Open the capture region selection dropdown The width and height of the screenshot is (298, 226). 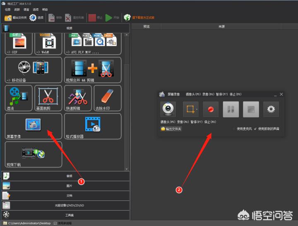tap(197, 109)
